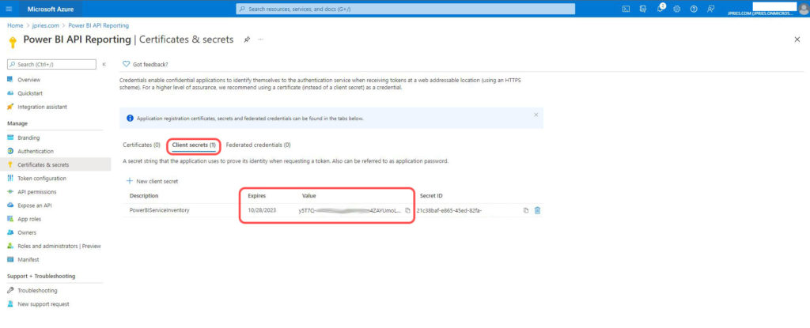The height and width of the screenshot is (328, 810).
Task: Open the feedback icon in header
Action: [711, 9]
